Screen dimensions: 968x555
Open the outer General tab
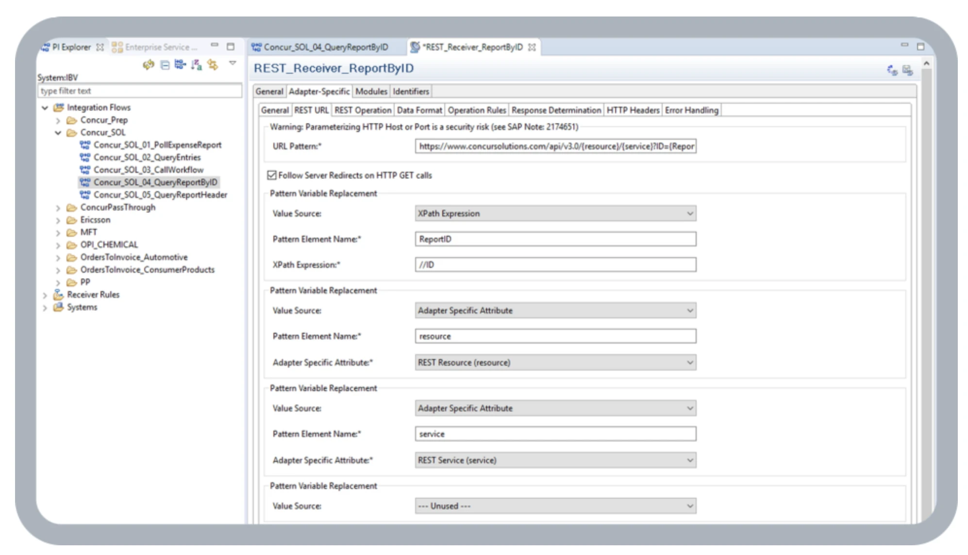(269, 91)
